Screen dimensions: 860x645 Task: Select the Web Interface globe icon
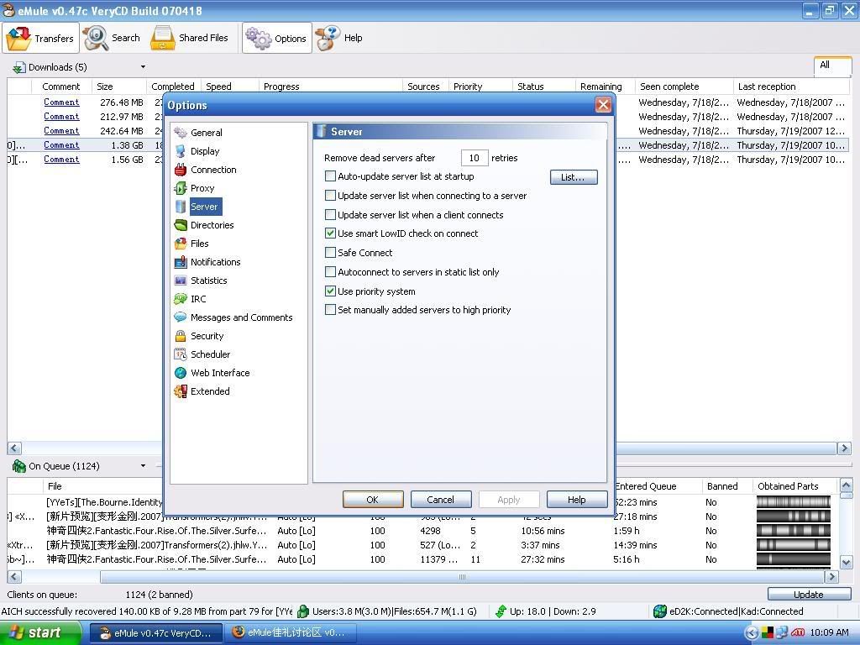coord(181,373)
